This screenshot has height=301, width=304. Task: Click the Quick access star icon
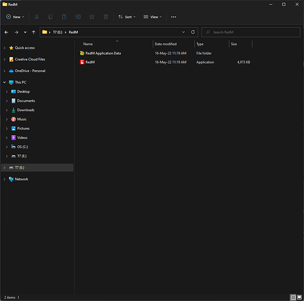point(11,48)
